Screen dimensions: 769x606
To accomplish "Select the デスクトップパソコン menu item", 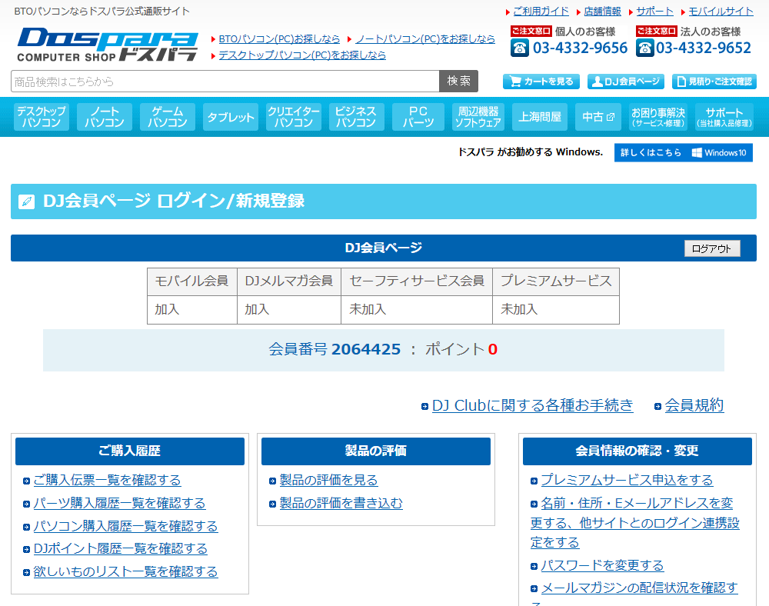I will point(42,117).
